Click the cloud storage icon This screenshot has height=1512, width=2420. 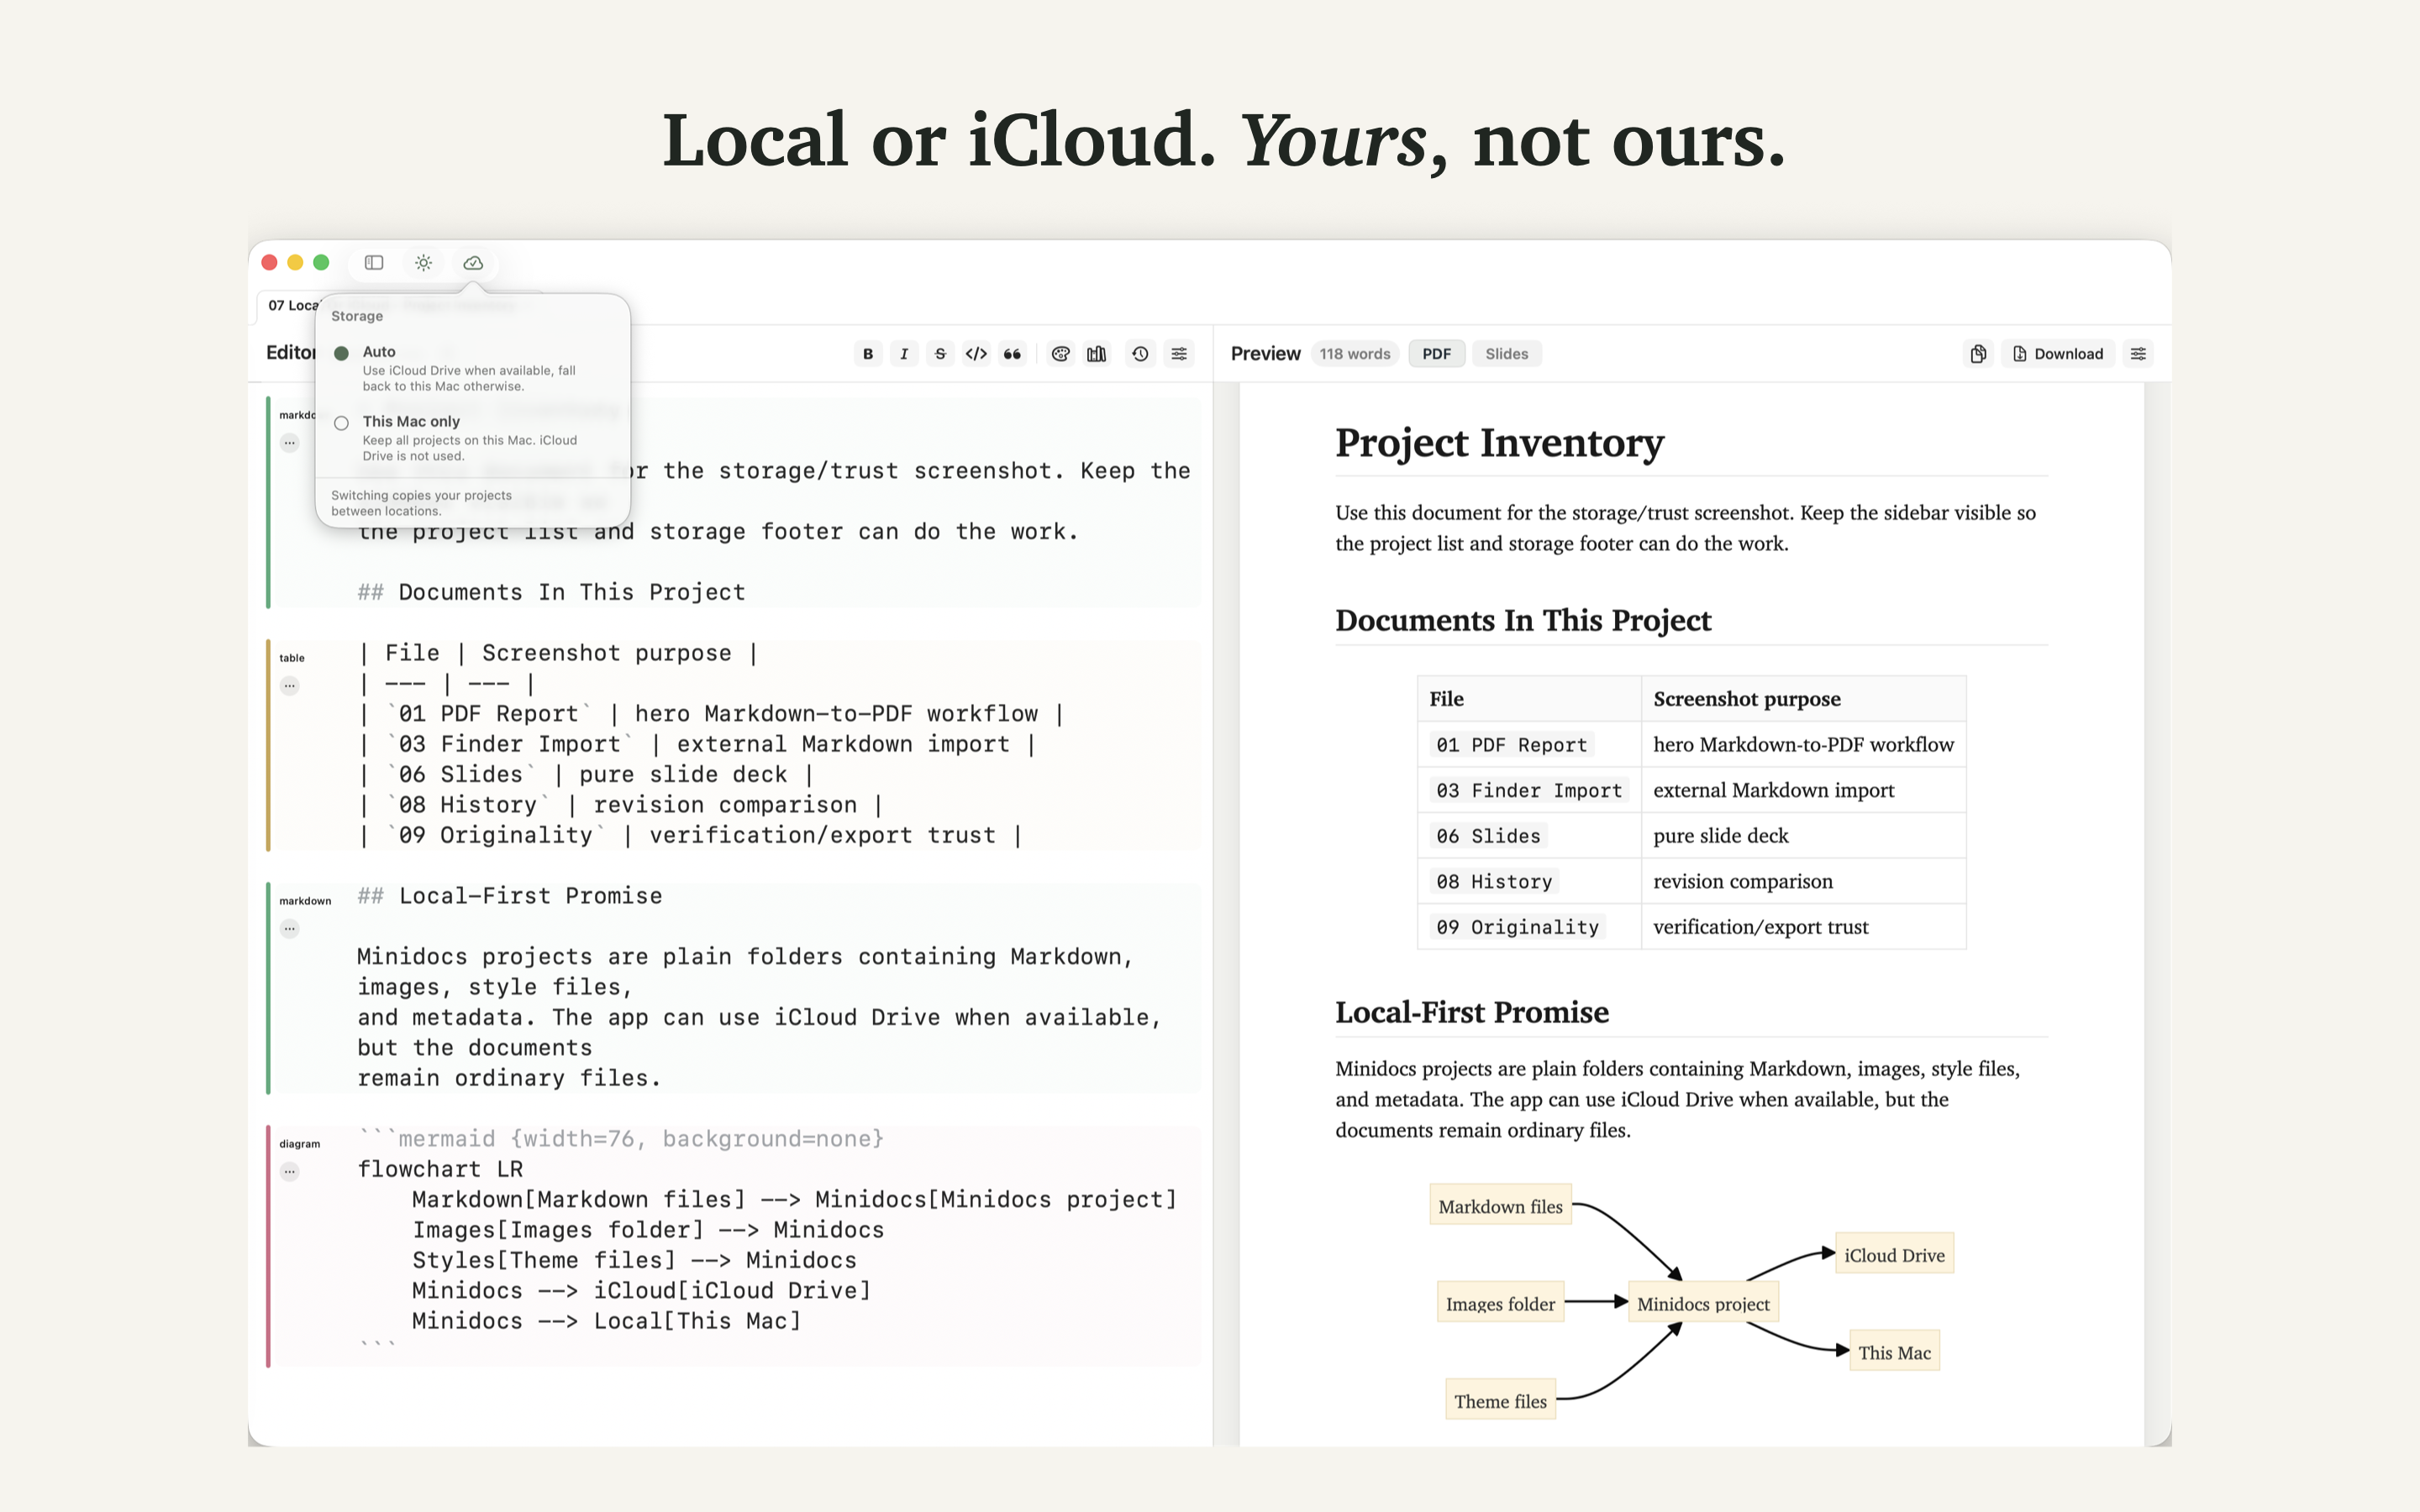point(473,263)
